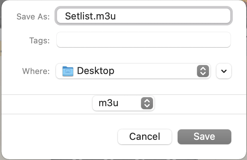Image resolution: width=247 pixels, height=160 pixels.
Task: Click inside the empty Tags field
Action: 144,40
